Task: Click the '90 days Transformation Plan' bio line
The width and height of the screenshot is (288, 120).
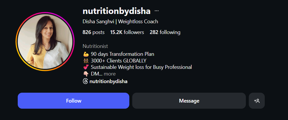Action: tap(122, 54)
